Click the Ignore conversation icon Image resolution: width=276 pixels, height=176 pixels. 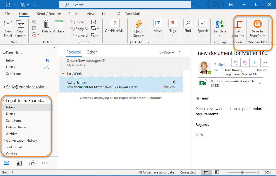(34, 22)
